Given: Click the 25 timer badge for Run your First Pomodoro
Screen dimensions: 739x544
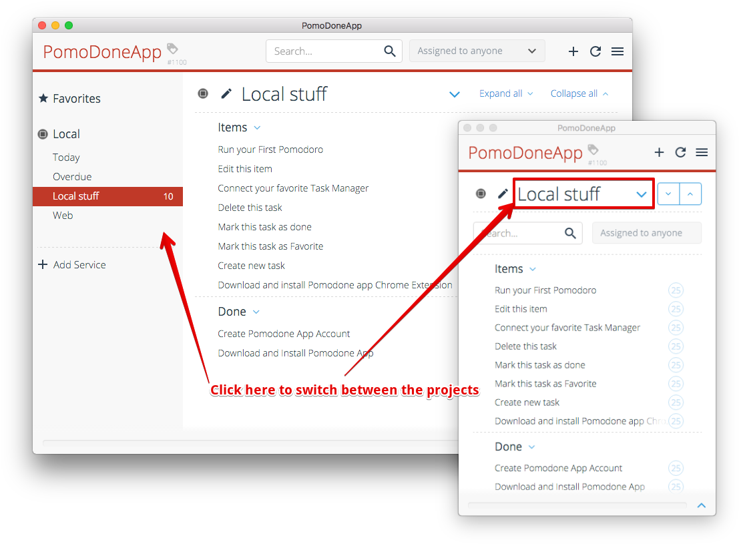Looking at the screenshot, I should pos(676,290).
